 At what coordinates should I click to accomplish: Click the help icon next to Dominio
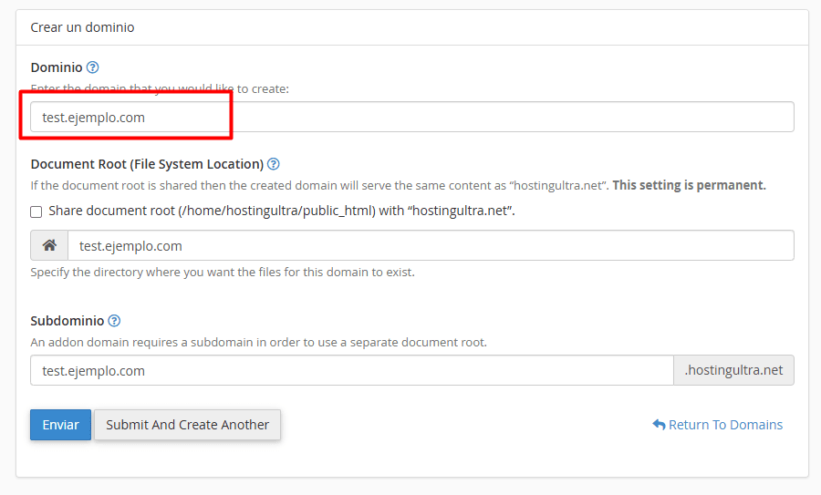pyautogui.click(x=92, y=67)
